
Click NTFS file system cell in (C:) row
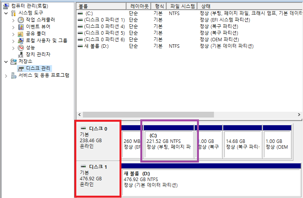click(x=174, y=13)
